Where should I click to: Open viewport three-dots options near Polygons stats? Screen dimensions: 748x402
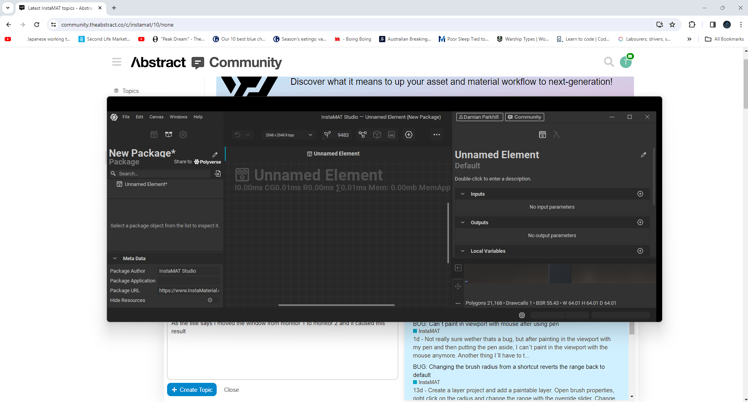tap(458, 303)
